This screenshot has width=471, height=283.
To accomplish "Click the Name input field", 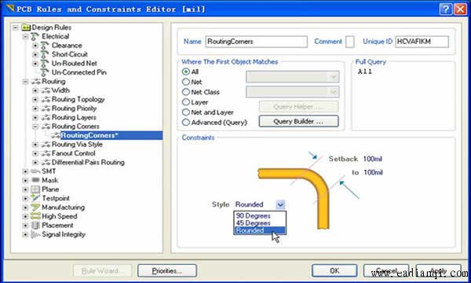I will 256,42.
